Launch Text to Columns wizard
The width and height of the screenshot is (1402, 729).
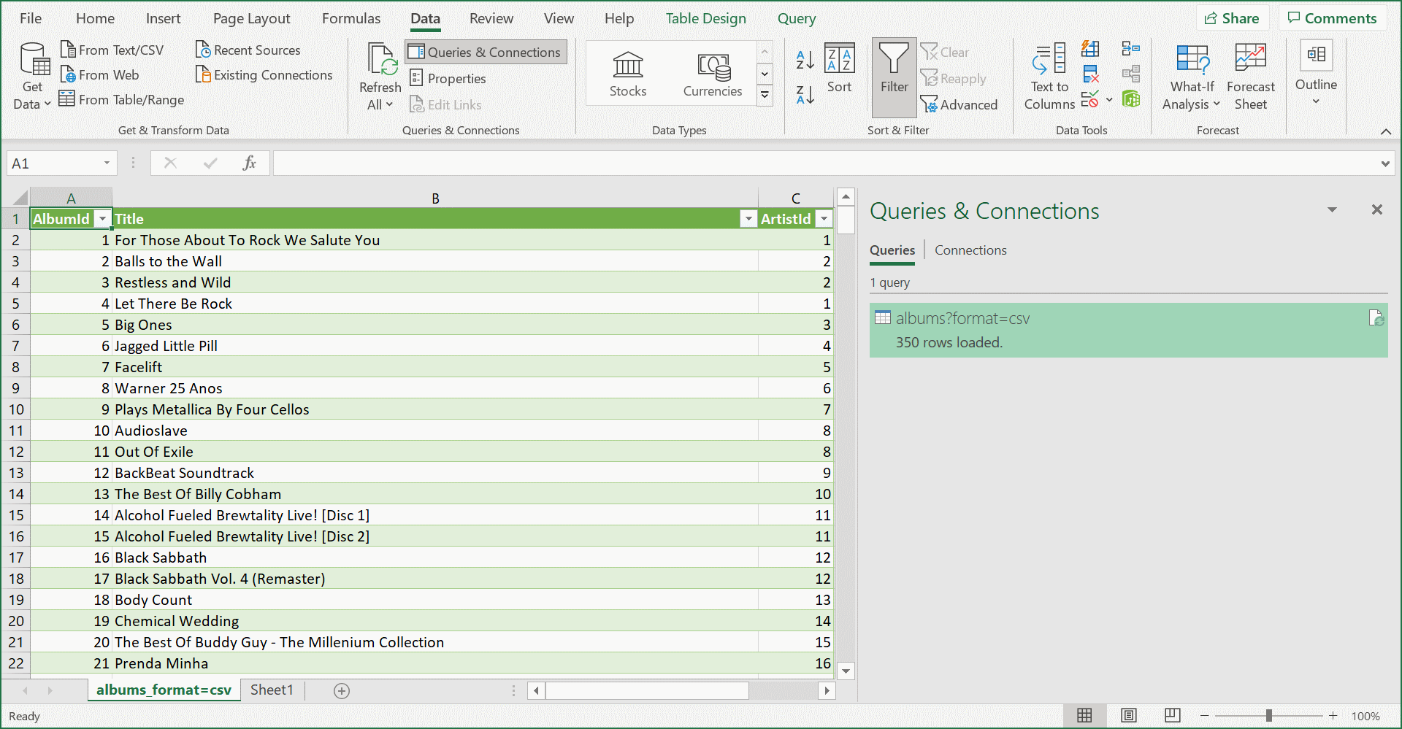[1049, 77]
